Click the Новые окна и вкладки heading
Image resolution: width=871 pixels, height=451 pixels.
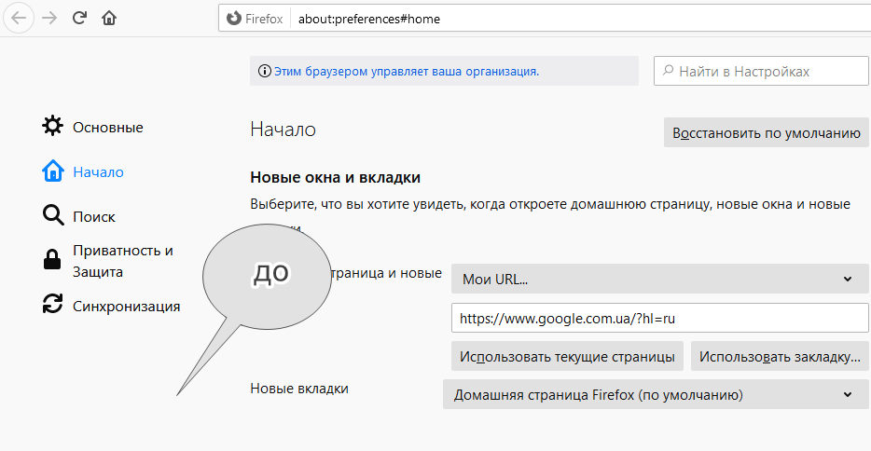[x=335, y=178]
